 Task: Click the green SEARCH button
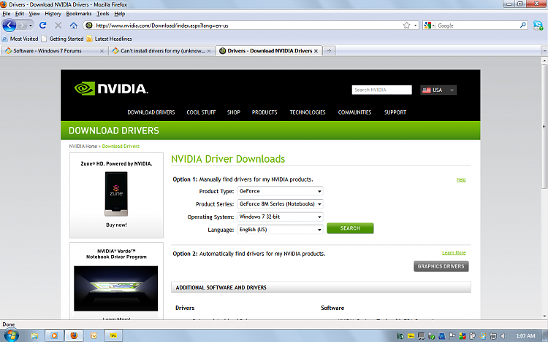(350, 228)
